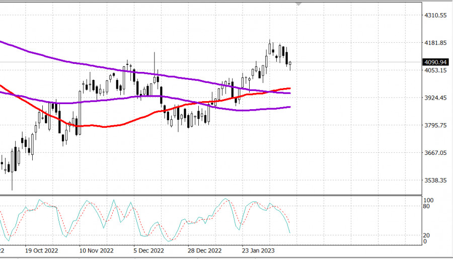Click the 3924.45 price scale label
This screenshot has height=259, width=453.
point(436,98)
